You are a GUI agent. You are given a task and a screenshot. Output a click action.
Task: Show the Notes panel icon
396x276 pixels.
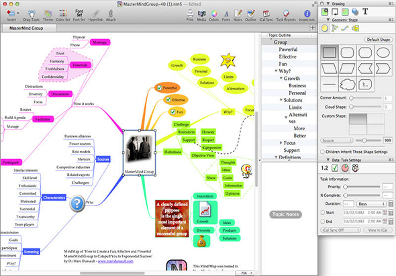tap(238, 15)
